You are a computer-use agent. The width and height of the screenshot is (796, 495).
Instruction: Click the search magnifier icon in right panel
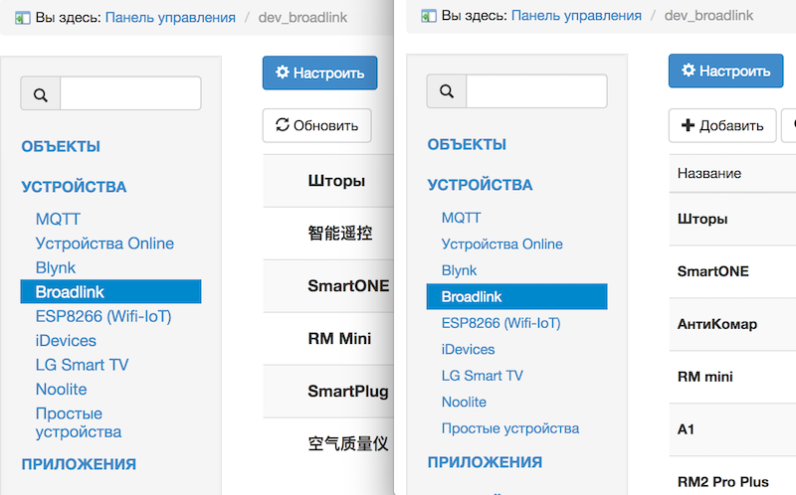click(x=447, y=91)
